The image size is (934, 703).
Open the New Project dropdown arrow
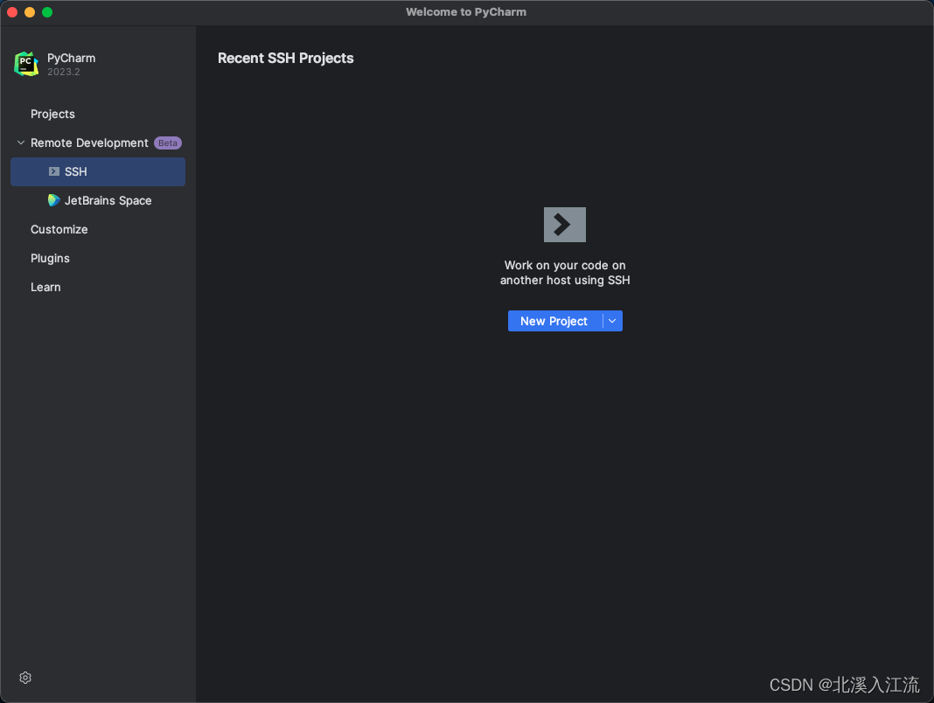tap(612, 321)
